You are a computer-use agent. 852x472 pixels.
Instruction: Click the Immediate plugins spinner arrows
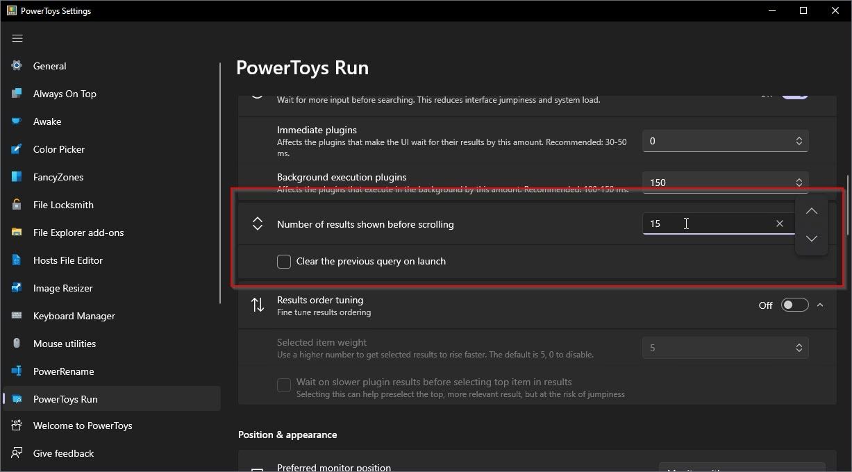coord(799,141)
